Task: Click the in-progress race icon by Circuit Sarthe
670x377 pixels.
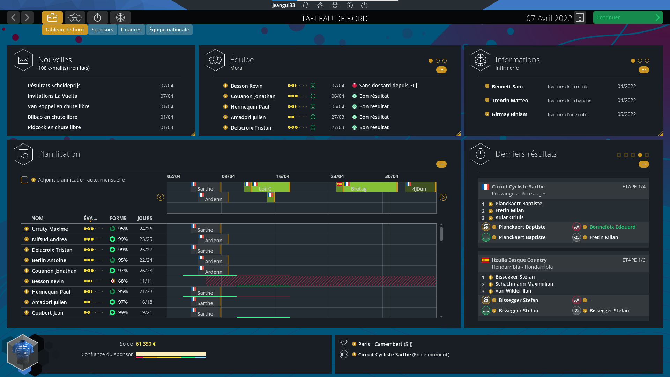Action: pos(344,355)
